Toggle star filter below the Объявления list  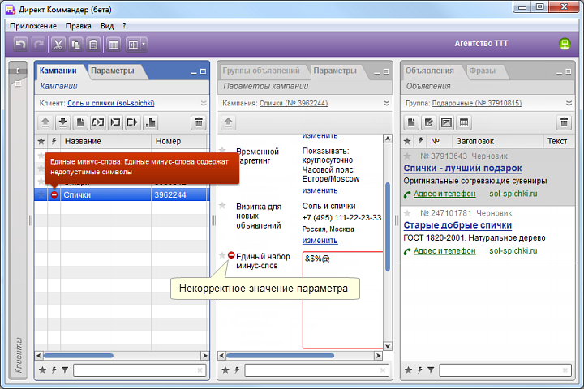coord(408,370)
